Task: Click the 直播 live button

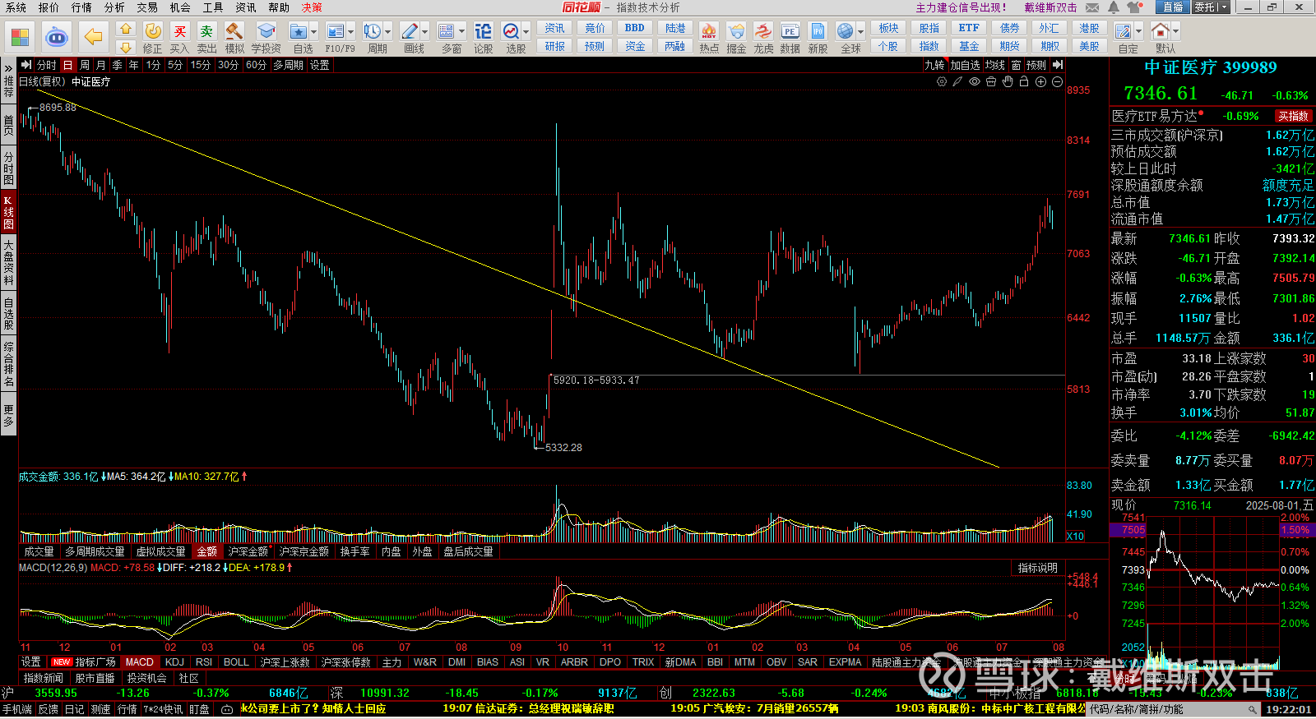Action: point(1172,7)
